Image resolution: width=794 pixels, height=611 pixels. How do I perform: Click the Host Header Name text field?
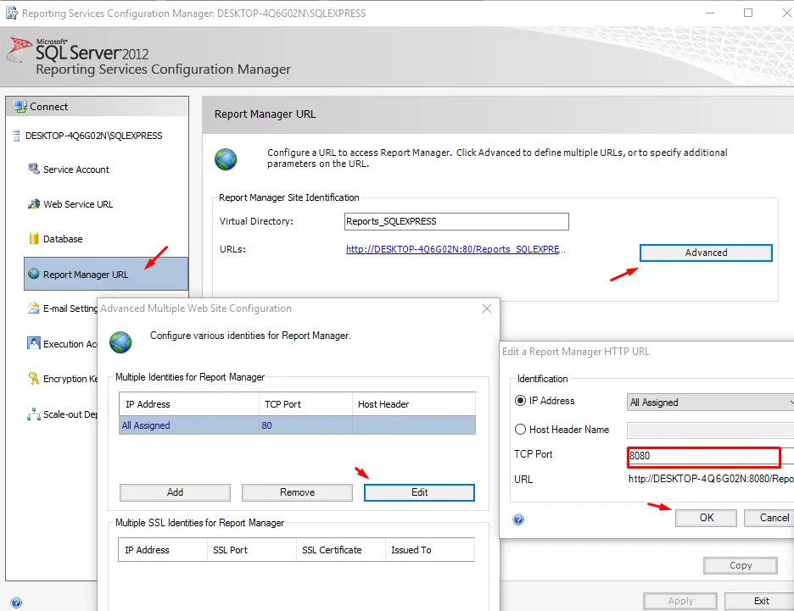(710, 430)
